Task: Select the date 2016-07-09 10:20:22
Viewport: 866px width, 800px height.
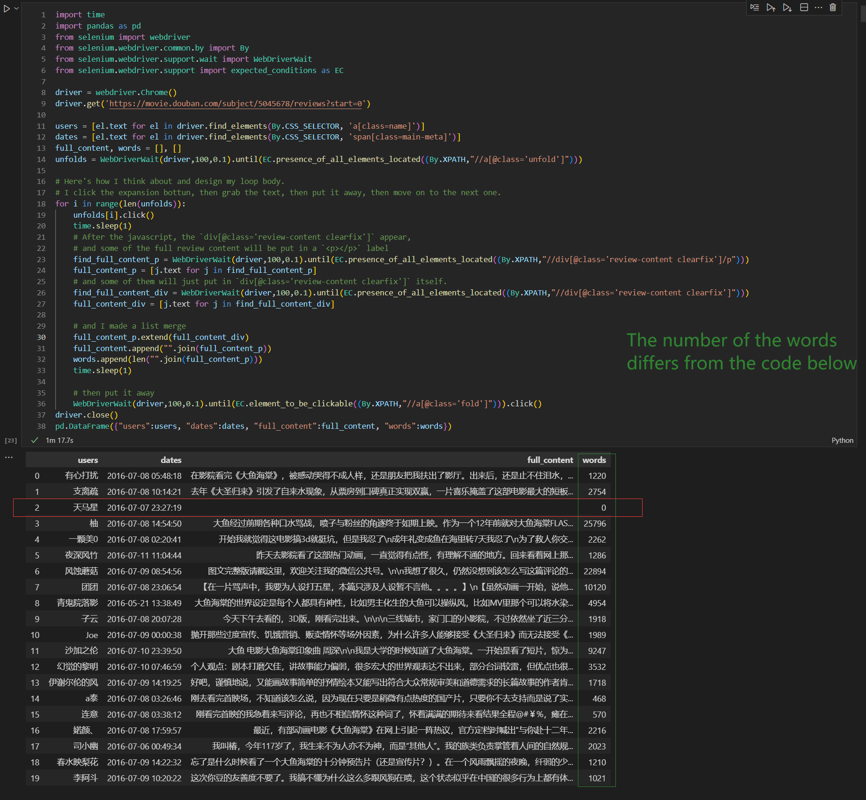Action: tap(144, 778)
